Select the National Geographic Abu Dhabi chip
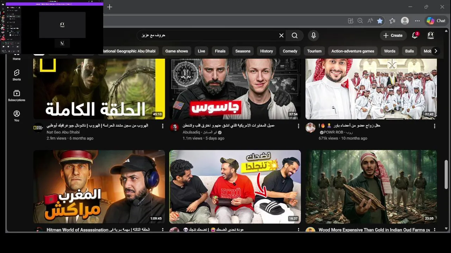This screenshot has height=253, width=451. pos(129,51)
